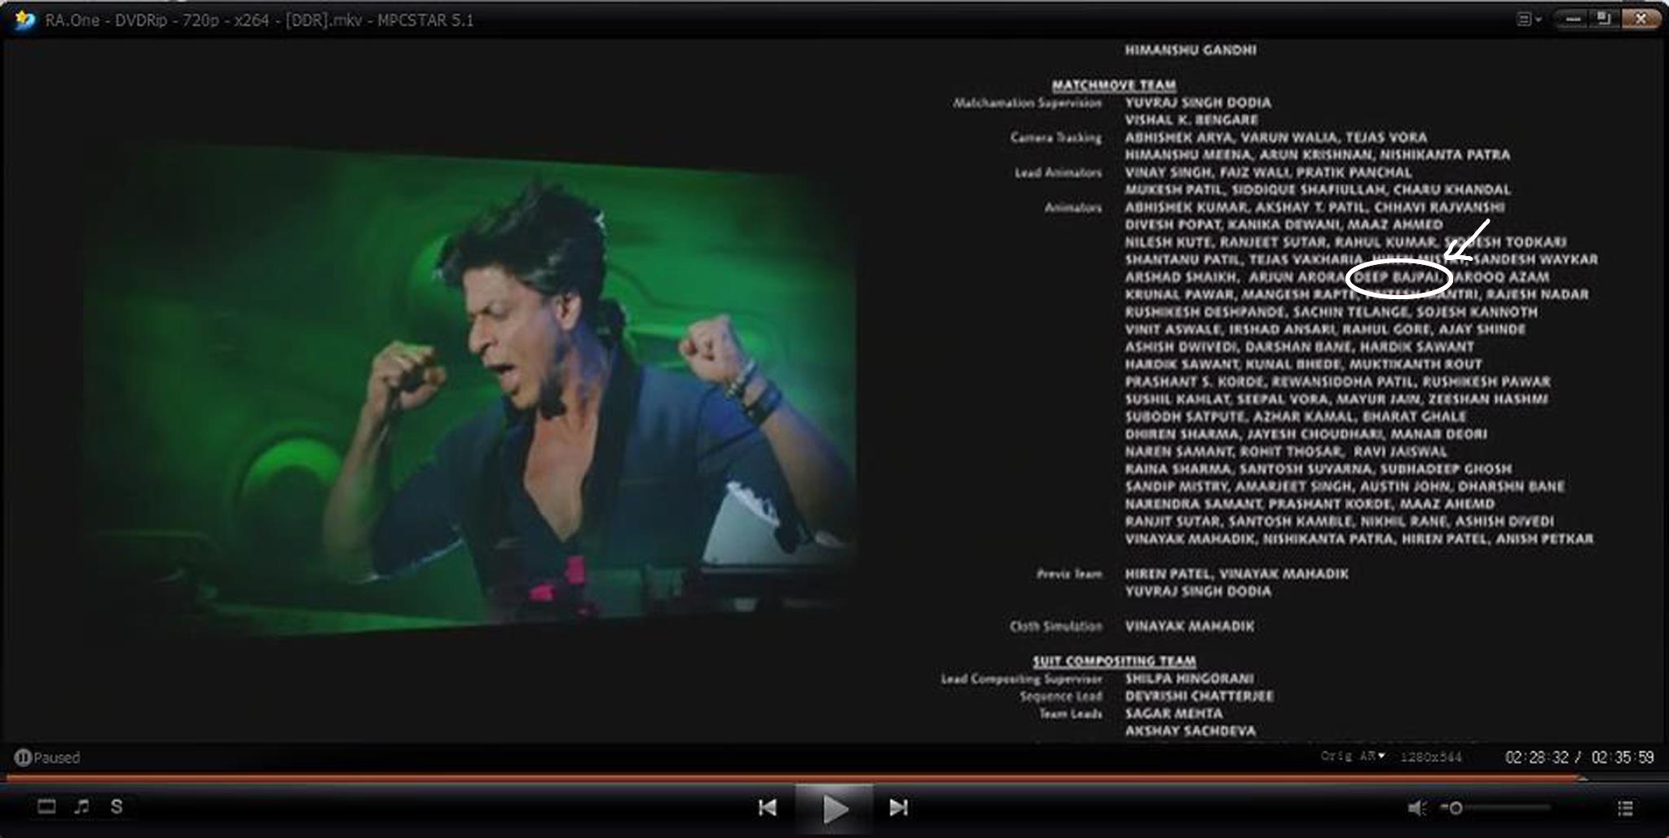
Task: Click the Previz Team role label
Action: (x=1069, y=574)
